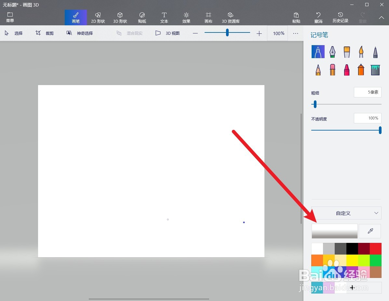The height and width of the screenshot is (301, 389).
Task: Adjust the 不透明度 opacity slider handle
Action: point(380,130)
